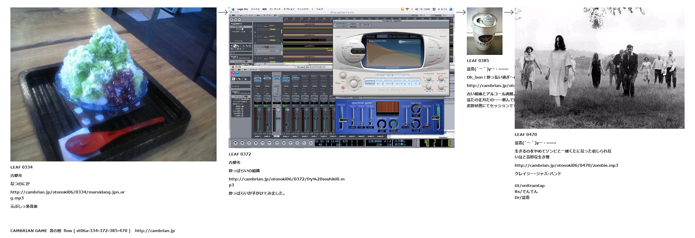Viewport: 695px width, 238px height.
Task: Open Inserts dropdown on Audio 1 channel strip
Action: (258, 76)
